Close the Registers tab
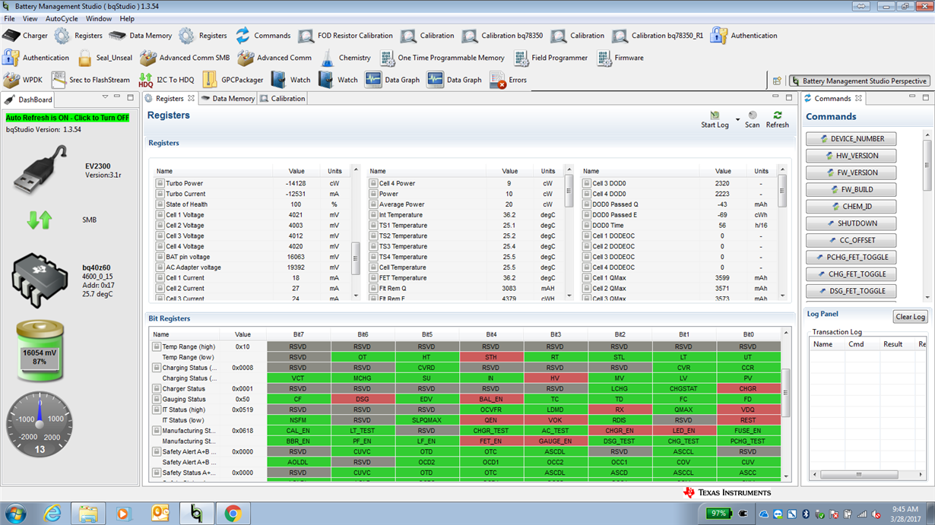This screenshot has height=525, width=935. coord(192,98)
